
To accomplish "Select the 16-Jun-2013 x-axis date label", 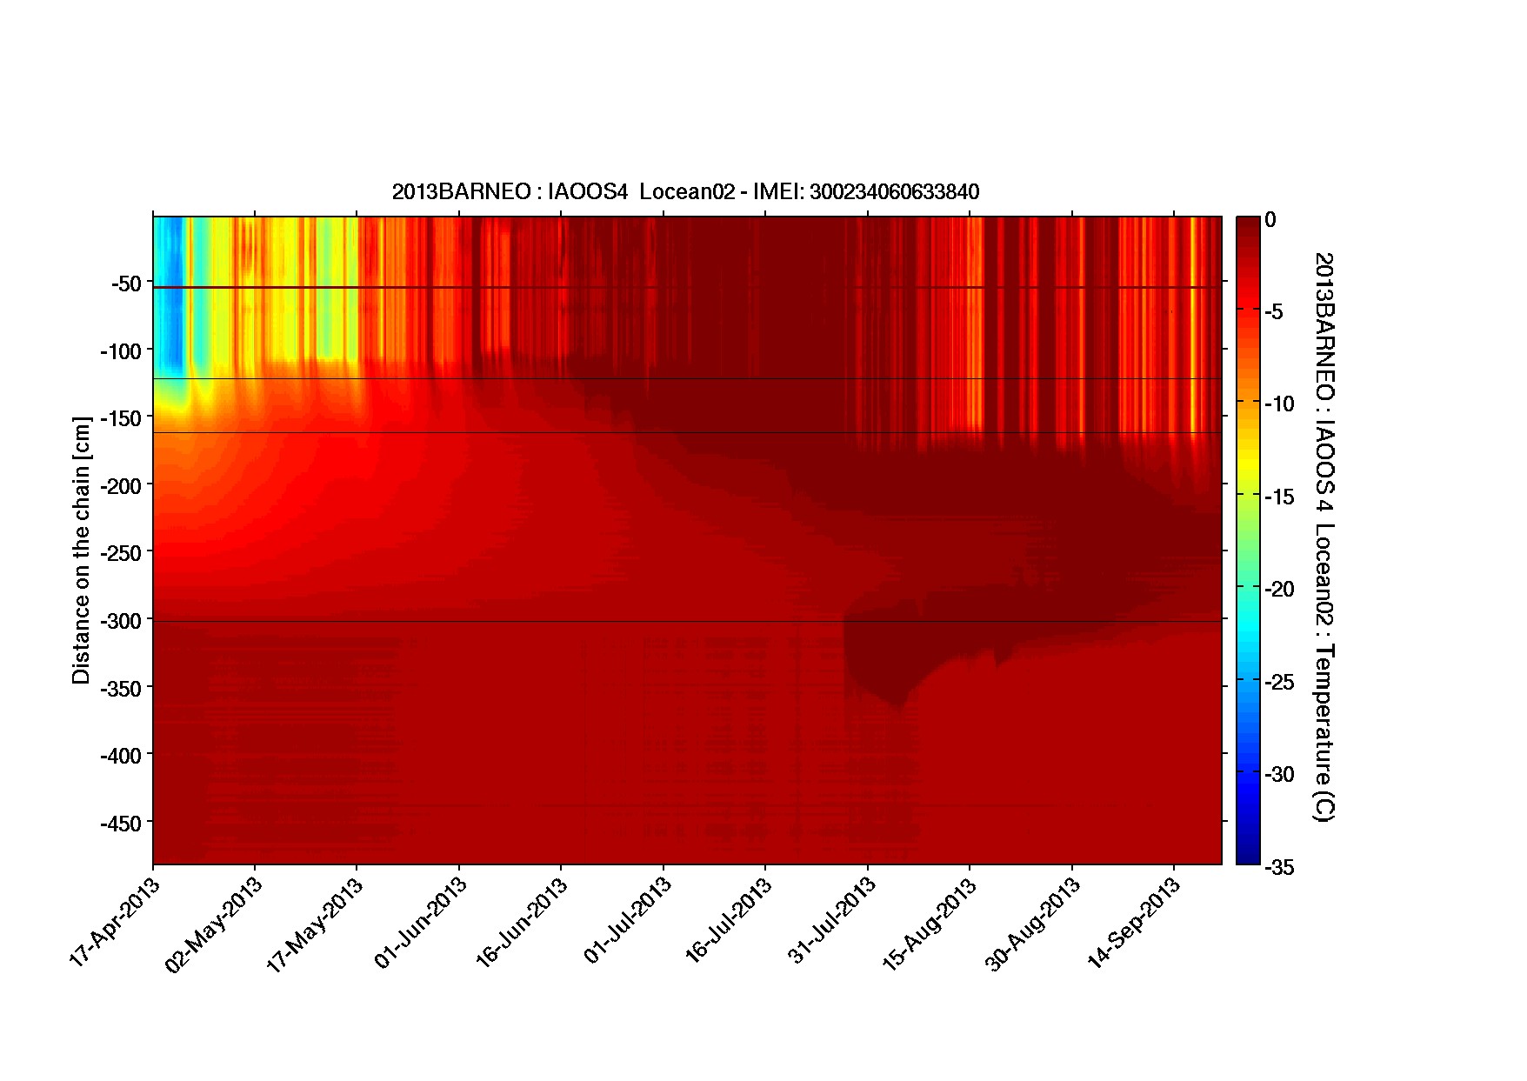I will point(523,924).
